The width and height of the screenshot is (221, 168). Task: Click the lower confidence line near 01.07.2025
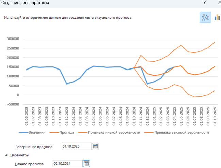[x=194, y=97]
